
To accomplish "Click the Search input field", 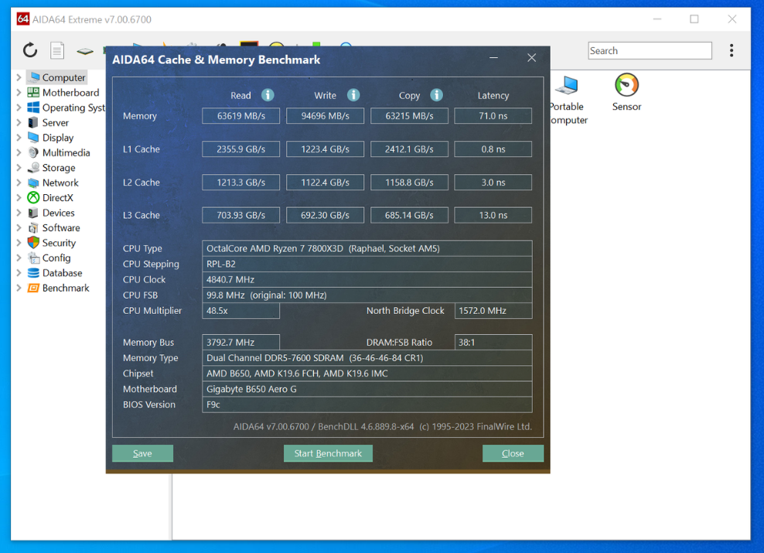I will [x=650, y=51].
